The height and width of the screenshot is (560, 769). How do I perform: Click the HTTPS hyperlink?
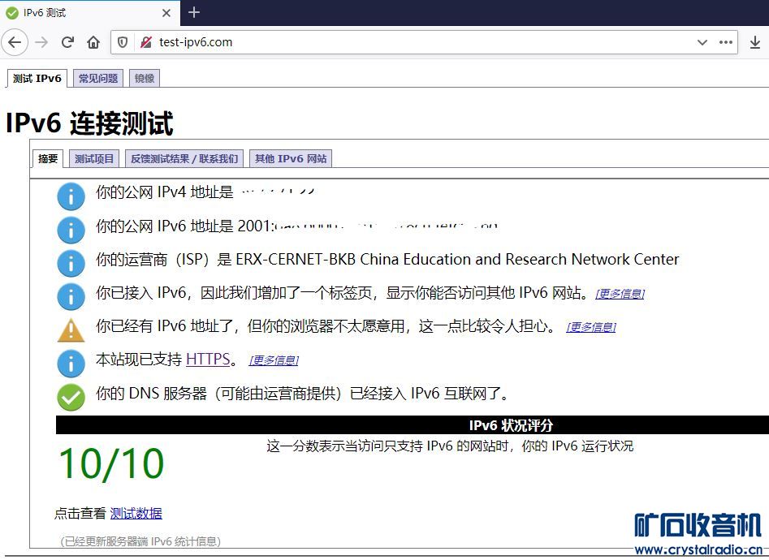[208, 359]
